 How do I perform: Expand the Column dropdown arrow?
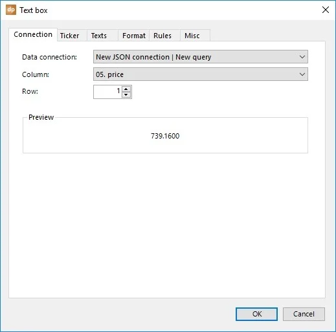click(x=302, y=74)
